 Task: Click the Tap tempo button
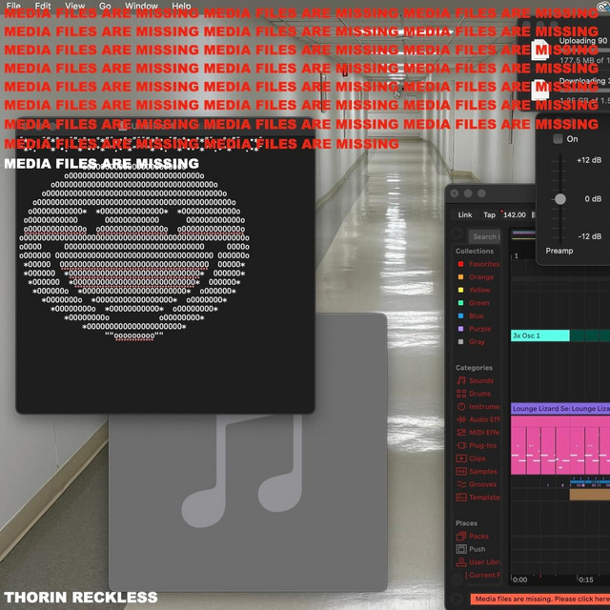click(489, 214)
